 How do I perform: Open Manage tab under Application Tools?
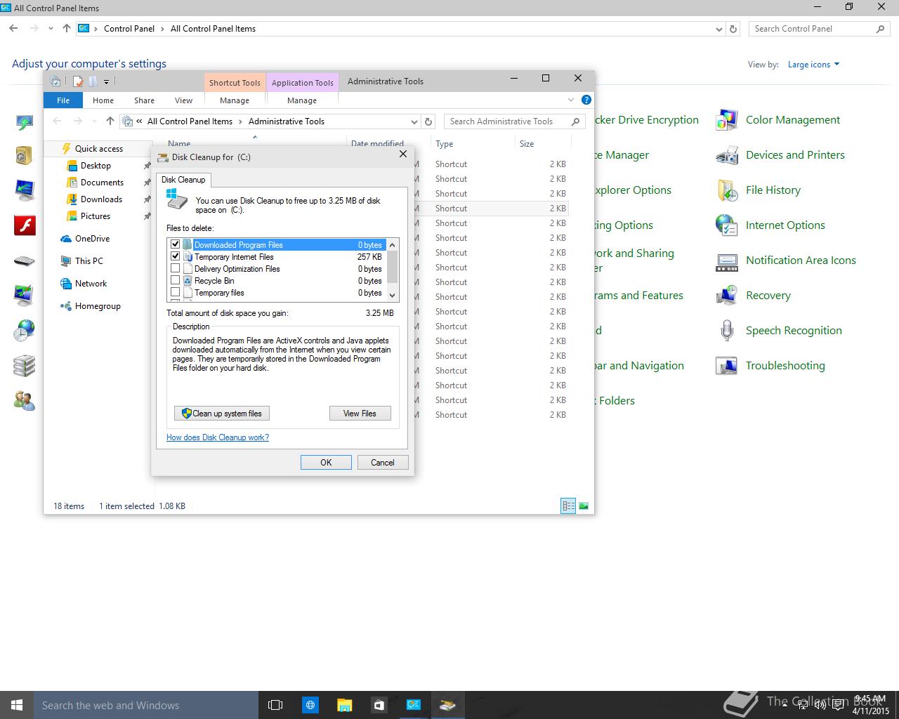tap(302, 100)
